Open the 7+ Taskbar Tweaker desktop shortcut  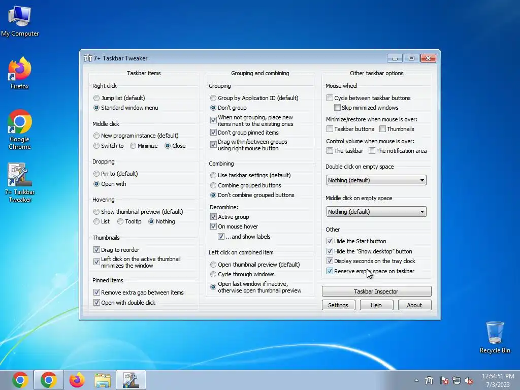pos(20,182)
